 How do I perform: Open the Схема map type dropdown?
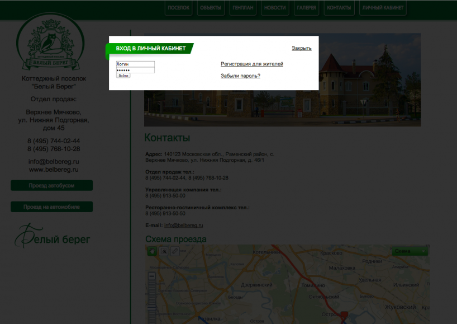pyautogui.click(x=410, y=251)
